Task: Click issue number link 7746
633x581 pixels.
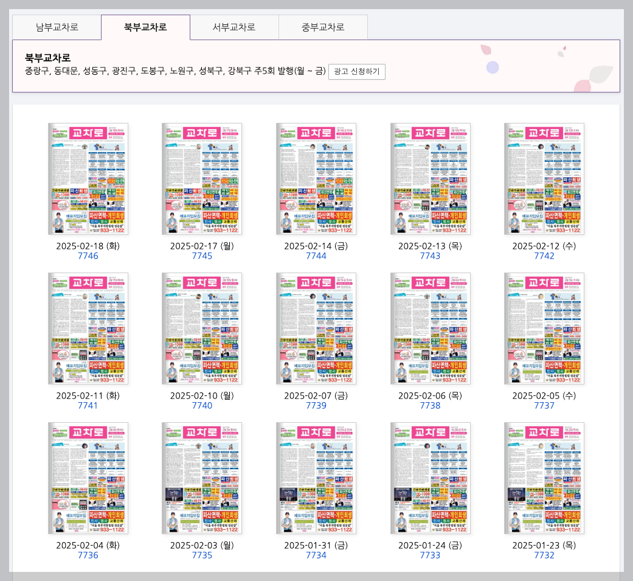Action: [x=88, y=256]
